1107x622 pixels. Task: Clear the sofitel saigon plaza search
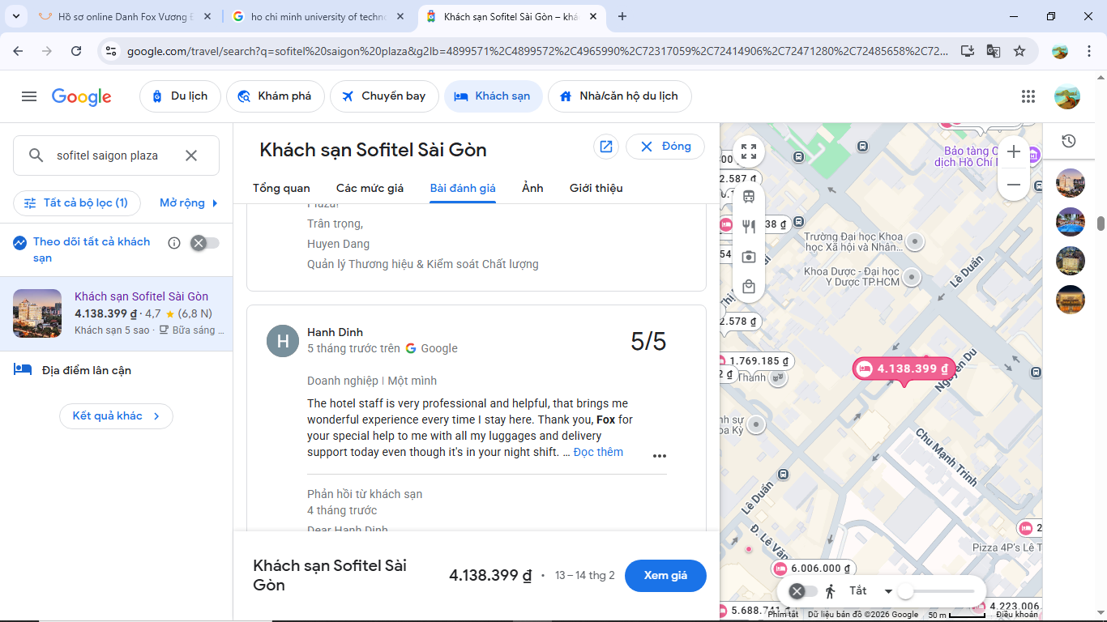click(x=191, y=155)
